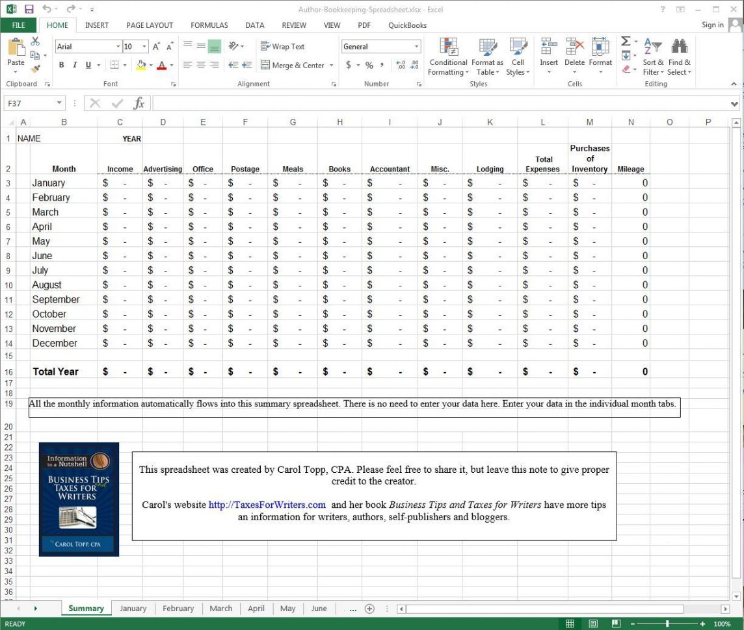Image resolution: width=744 pixels, height=630 pixels.
Task: Select the Cell Styles gallery
Action: coord(518,57)
